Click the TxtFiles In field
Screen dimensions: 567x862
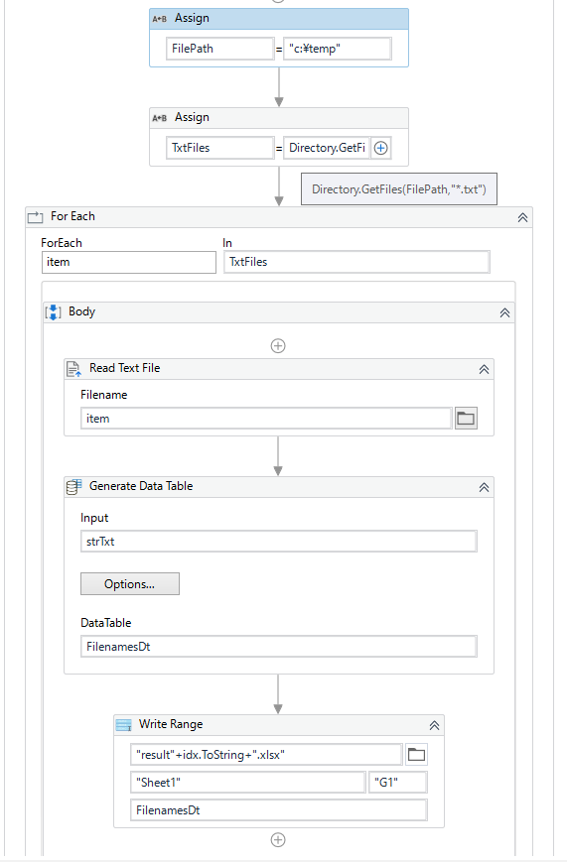(356, 262)
